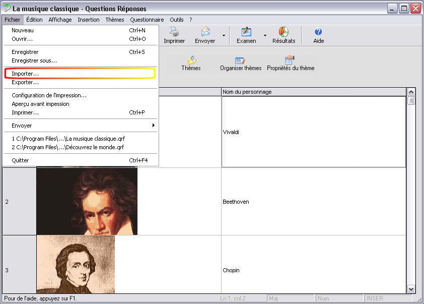The image size is (424, 304).
Task: Expand the Envoyer toolbar dropdown arrow
Action: pos(224,35)
